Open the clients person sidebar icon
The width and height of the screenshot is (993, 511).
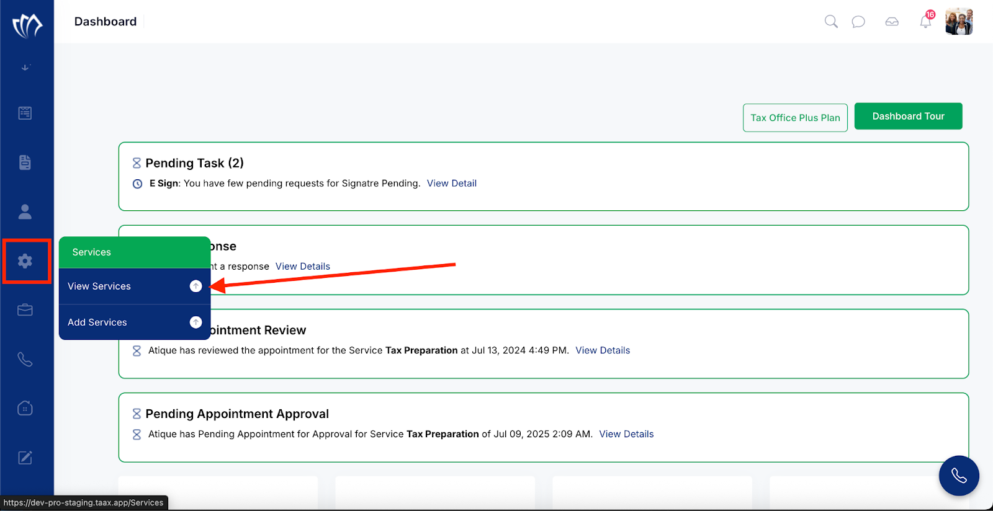[25, 212]
